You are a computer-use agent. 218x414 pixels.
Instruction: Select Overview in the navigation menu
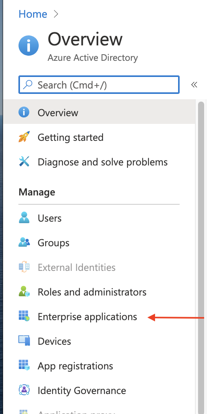pyautogui.click(x=99, y=112)
